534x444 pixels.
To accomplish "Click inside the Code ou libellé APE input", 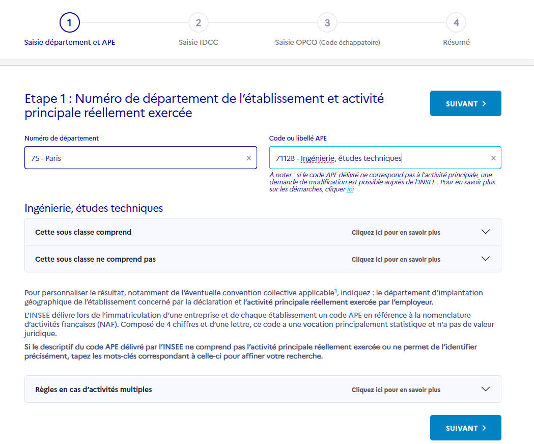I will pos(377,158).
